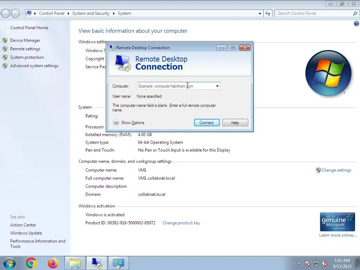Refresh the Control Panel address bar
The width and height of the screenshot is (360, 270).
268,14
